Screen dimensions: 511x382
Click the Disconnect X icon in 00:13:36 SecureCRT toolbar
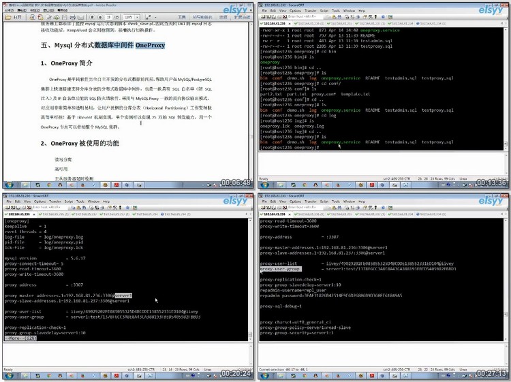coord(285,16)
